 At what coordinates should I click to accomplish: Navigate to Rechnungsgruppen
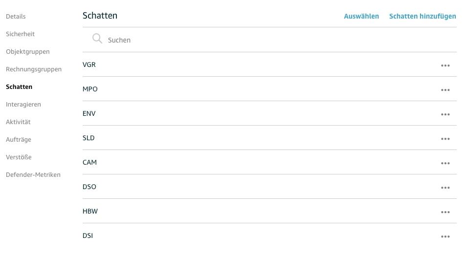coord(34,69)
